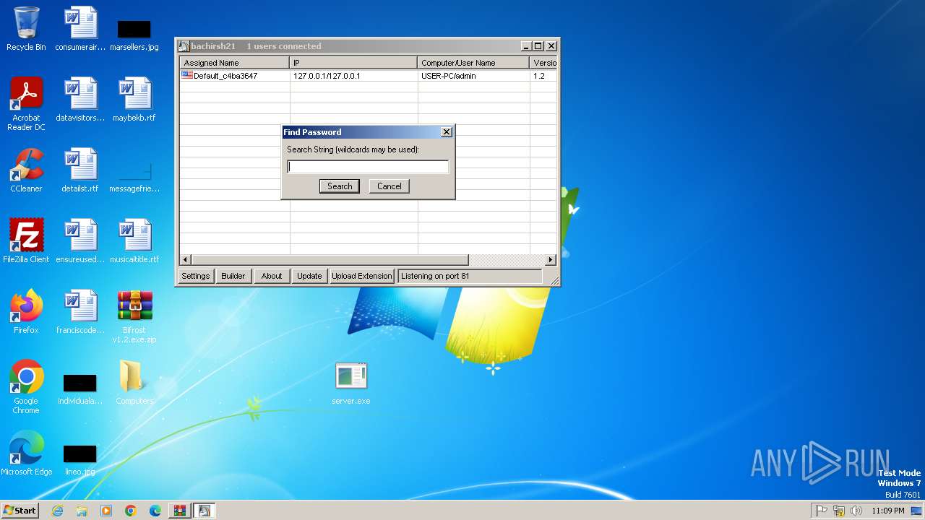Focus the Search String input field
Viewport: 925px width, 520px height.
368,167
